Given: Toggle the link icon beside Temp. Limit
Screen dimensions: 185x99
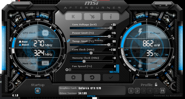Looking at the screenshot, I should click(69, 41).
